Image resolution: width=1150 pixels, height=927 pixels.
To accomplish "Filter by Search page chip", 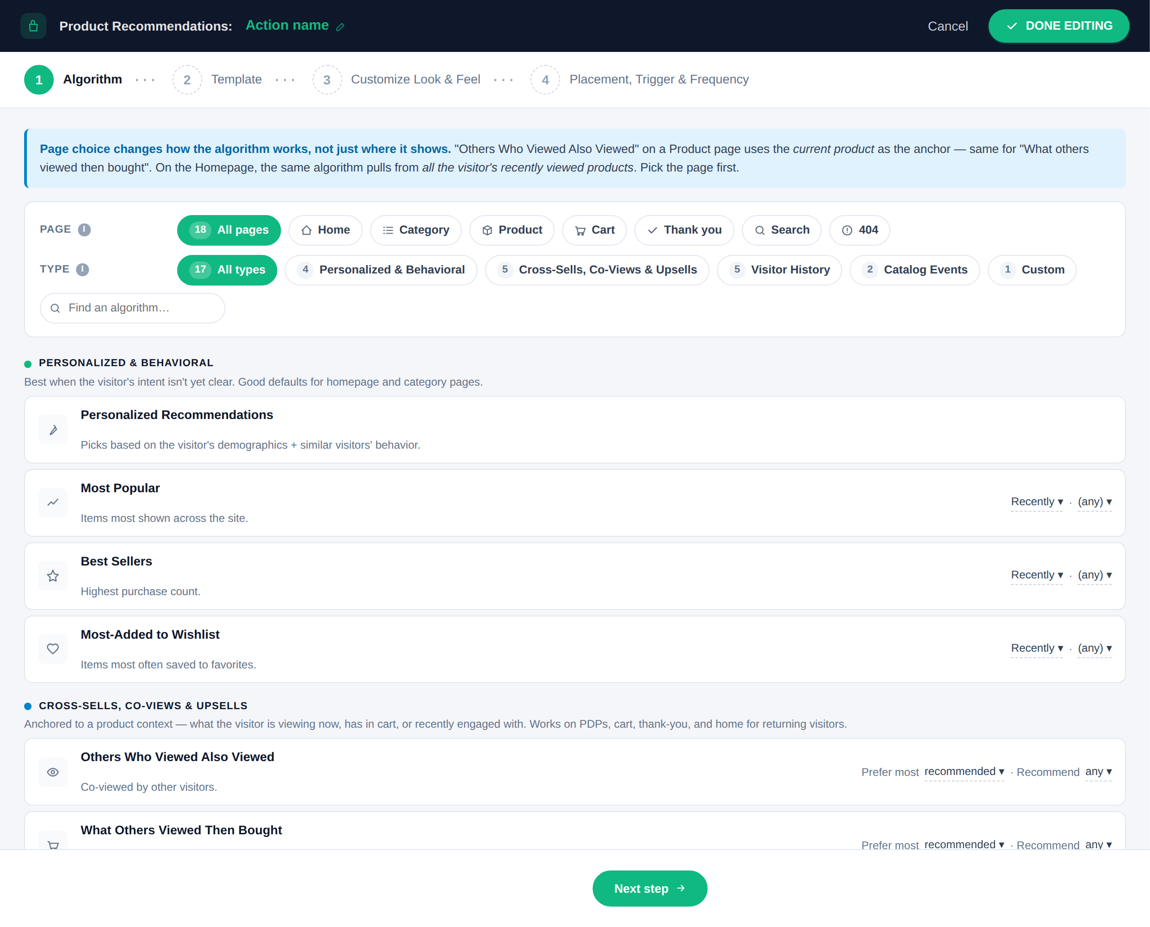I will (x=781, y=230).
